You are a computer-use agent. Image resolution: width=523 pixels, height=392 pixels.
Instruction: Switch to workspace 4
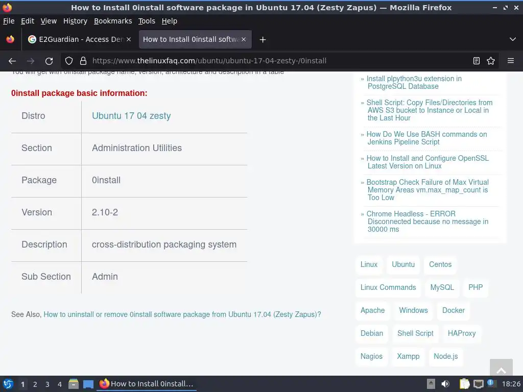pos(60,384)
